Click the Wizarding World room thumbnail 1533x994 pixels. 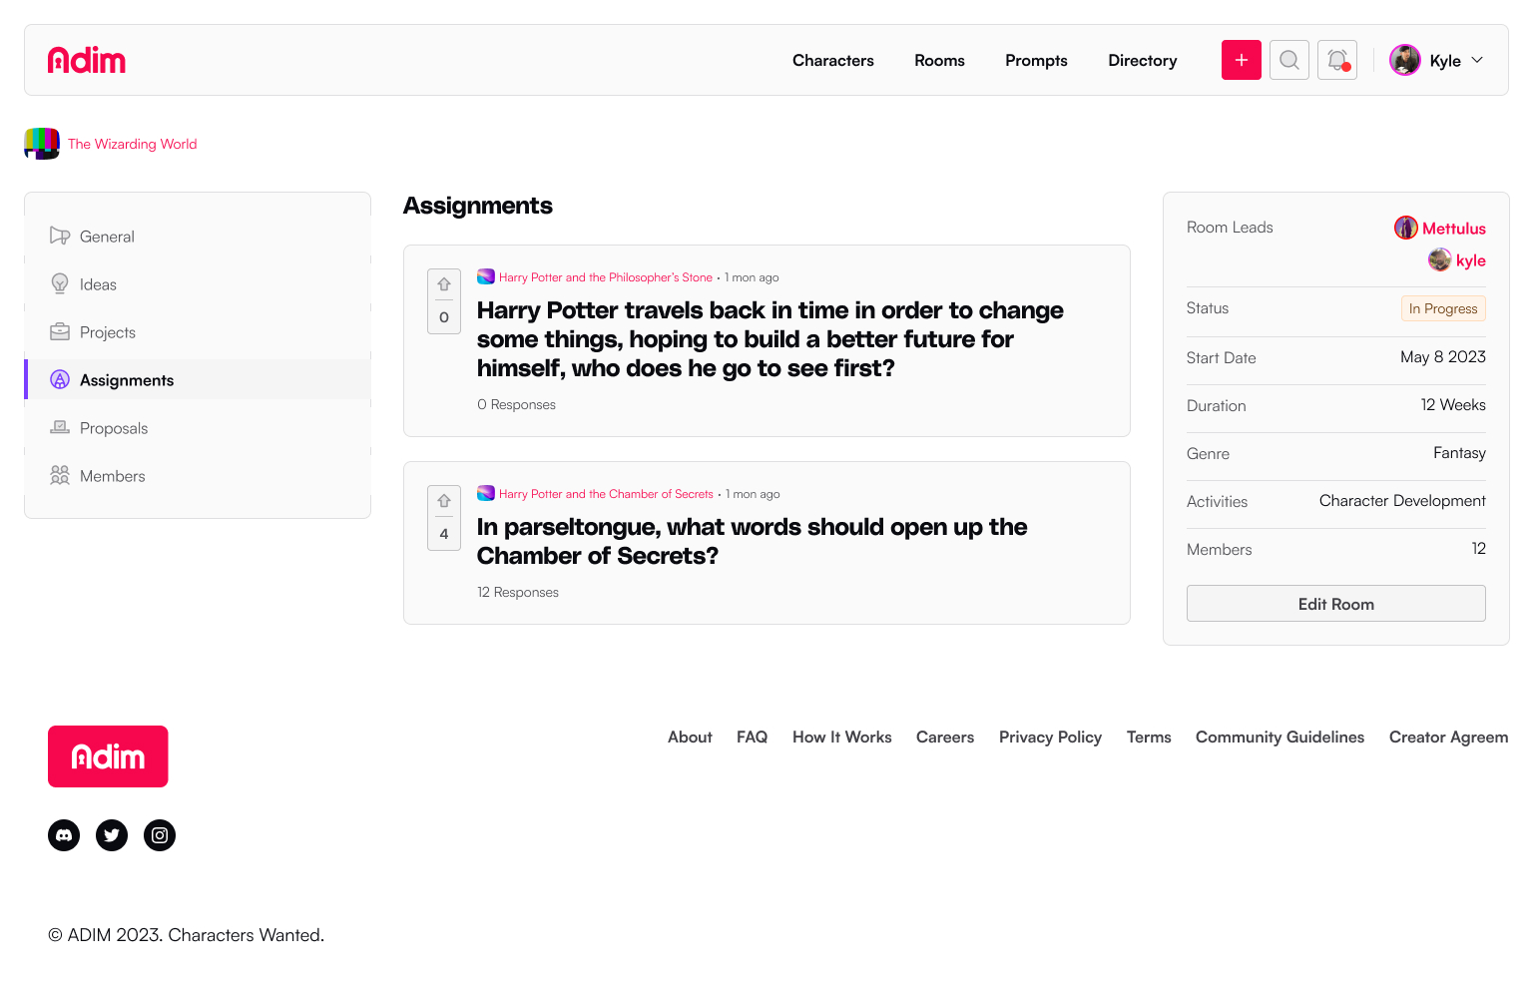[42, 144]
